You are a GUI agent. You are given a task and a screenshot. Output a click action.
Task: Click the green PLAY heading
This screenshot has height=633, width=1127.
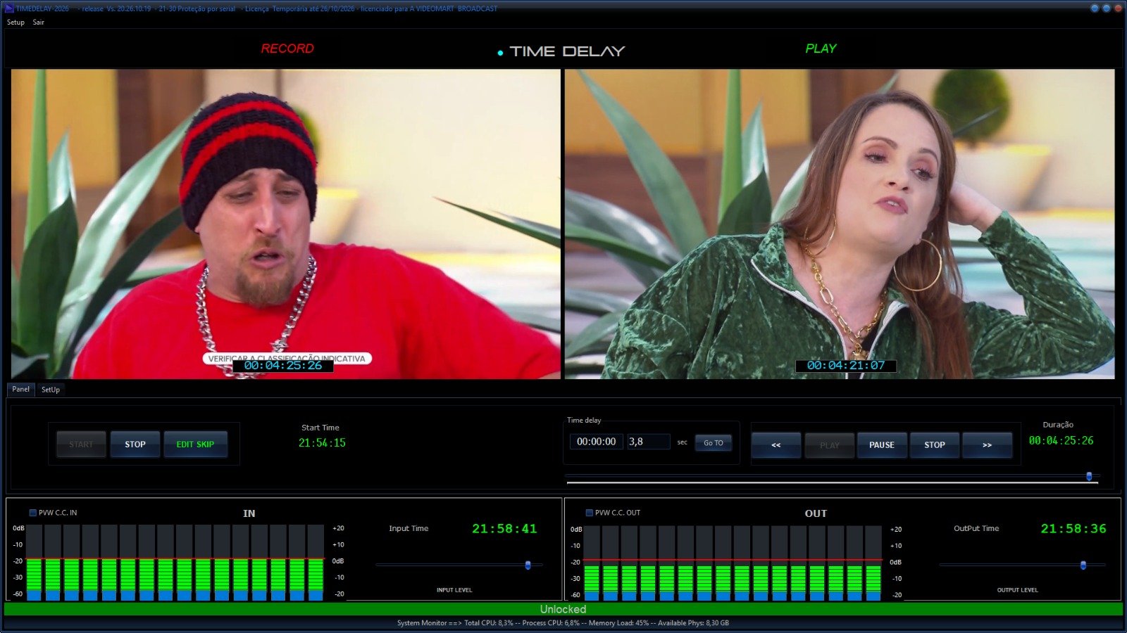[x=821, y=49]
